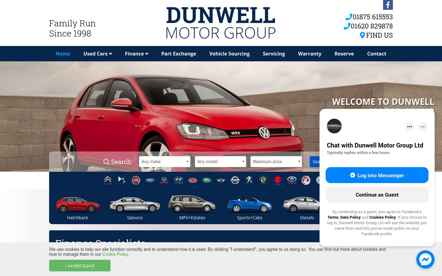Open the Reserve page

point(344,54)
